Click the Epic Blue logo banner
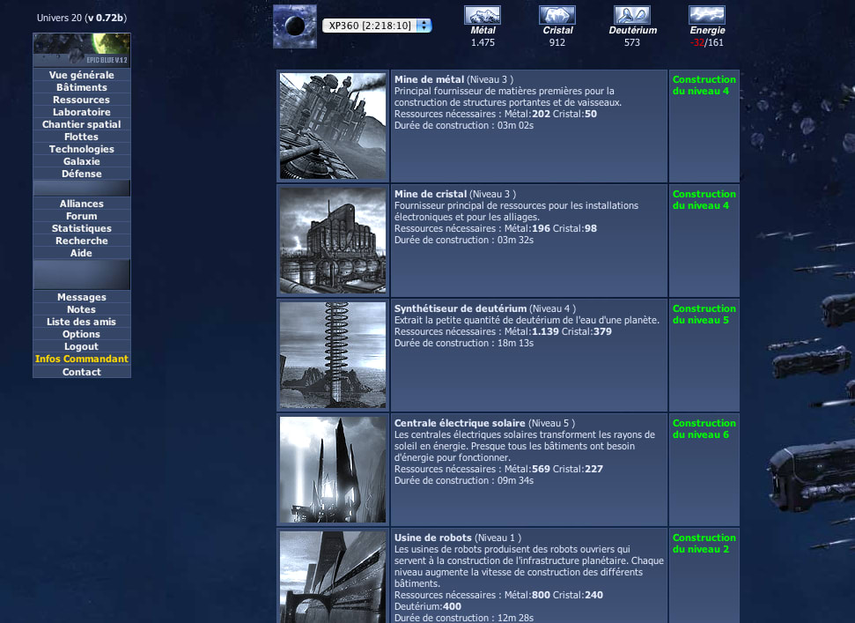Image resolution: width=855 pixels, height=623 pixels. pos(82,50)
